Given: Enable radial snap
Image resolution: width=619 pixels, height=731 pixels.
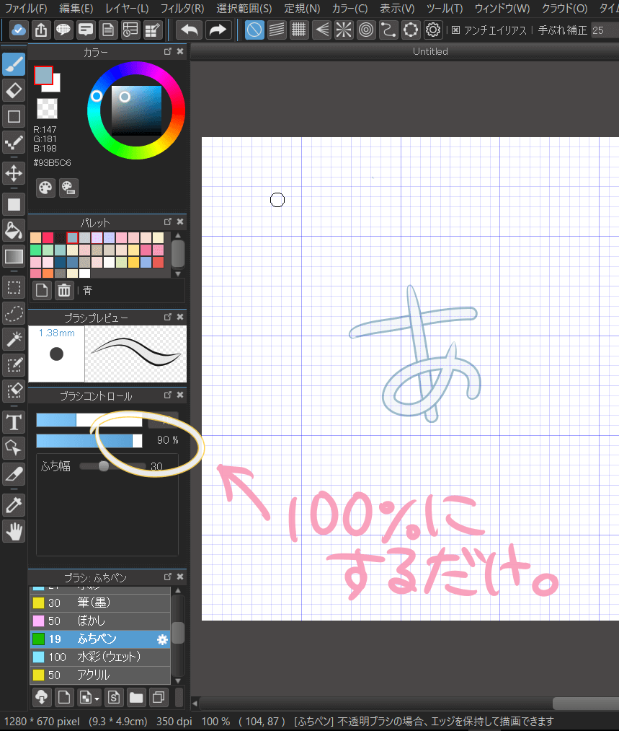Looking at the screenshot, I should pos(344,30).
